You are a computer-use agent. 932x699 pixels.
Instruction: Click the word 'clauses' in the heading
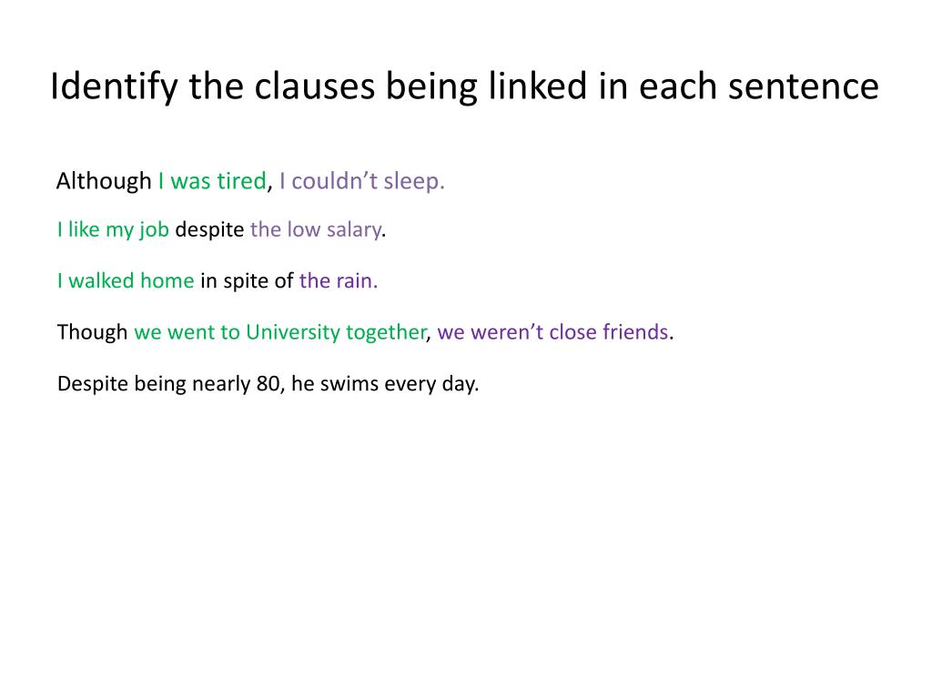tap(315, 86)
